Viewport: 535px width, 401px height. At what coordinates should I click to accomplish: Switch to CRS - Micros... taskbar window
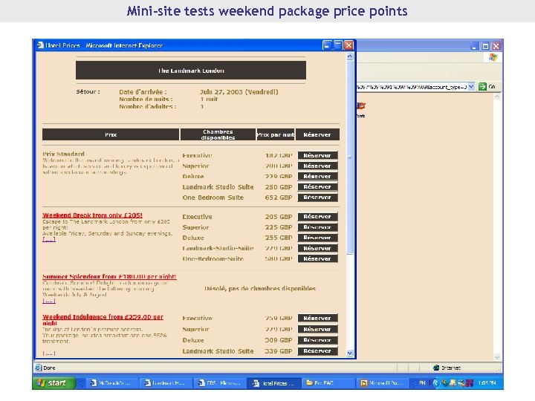[221, 383]
